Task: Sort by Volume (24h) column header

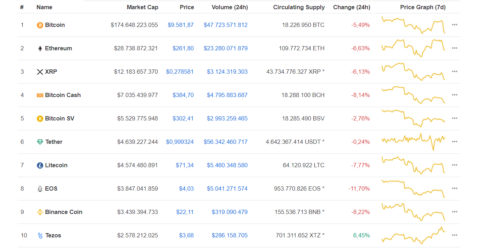Action: [230, 7]
